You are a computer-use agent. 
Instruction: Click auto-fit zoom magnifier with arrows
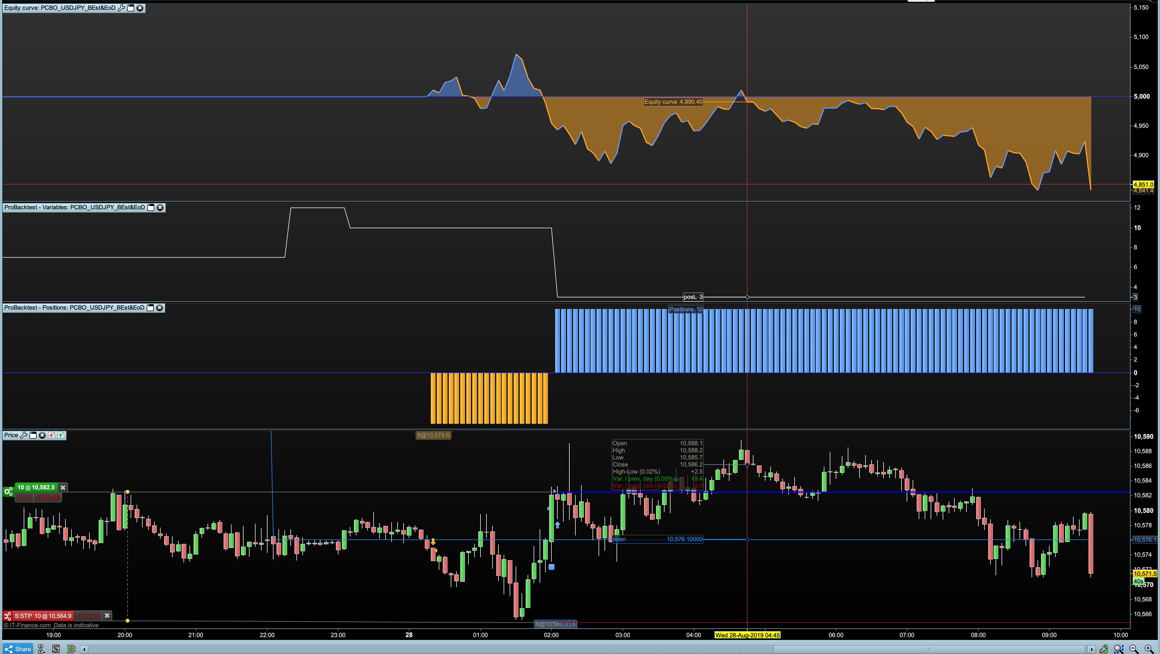click(x=1119, y=649)
